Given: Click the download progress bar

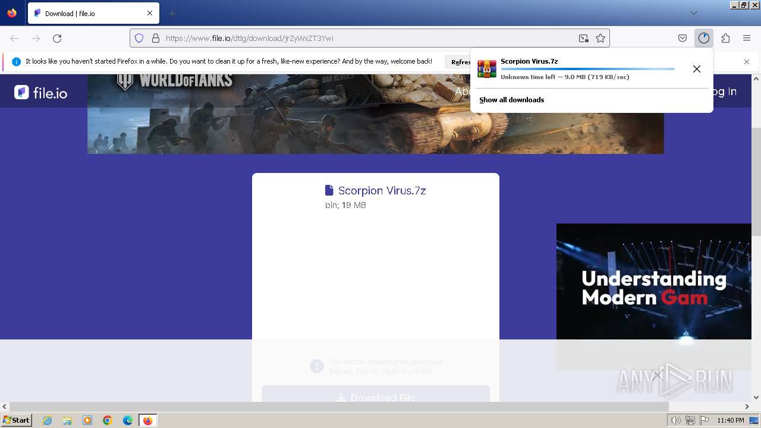Looking at the screenshot, I should tap(587, 69).
